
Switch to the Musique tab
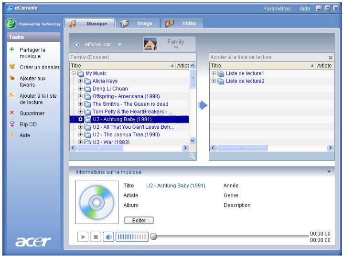pyautogui.click(x=90, y=23)
